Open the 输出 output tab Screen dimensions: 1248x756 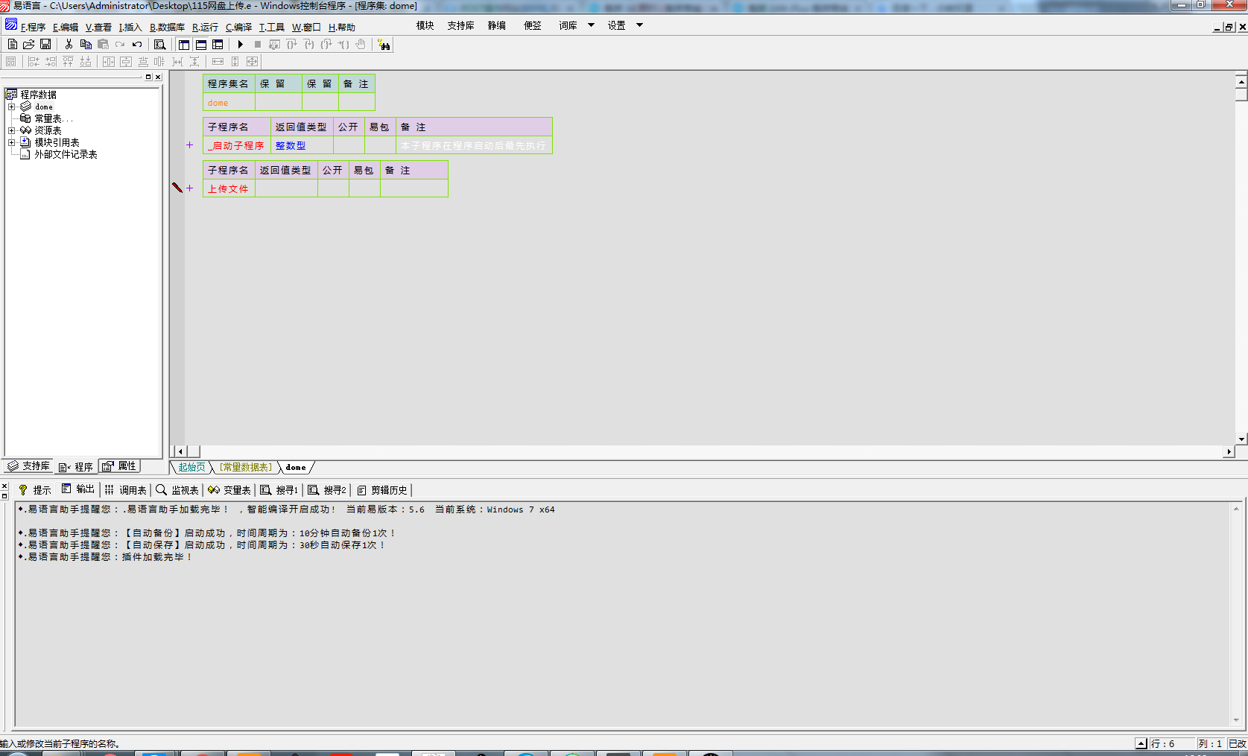pyautogui.click(x=78, y=489)
